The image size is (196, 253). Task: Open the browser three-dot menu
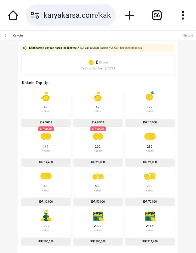(183, 15)
